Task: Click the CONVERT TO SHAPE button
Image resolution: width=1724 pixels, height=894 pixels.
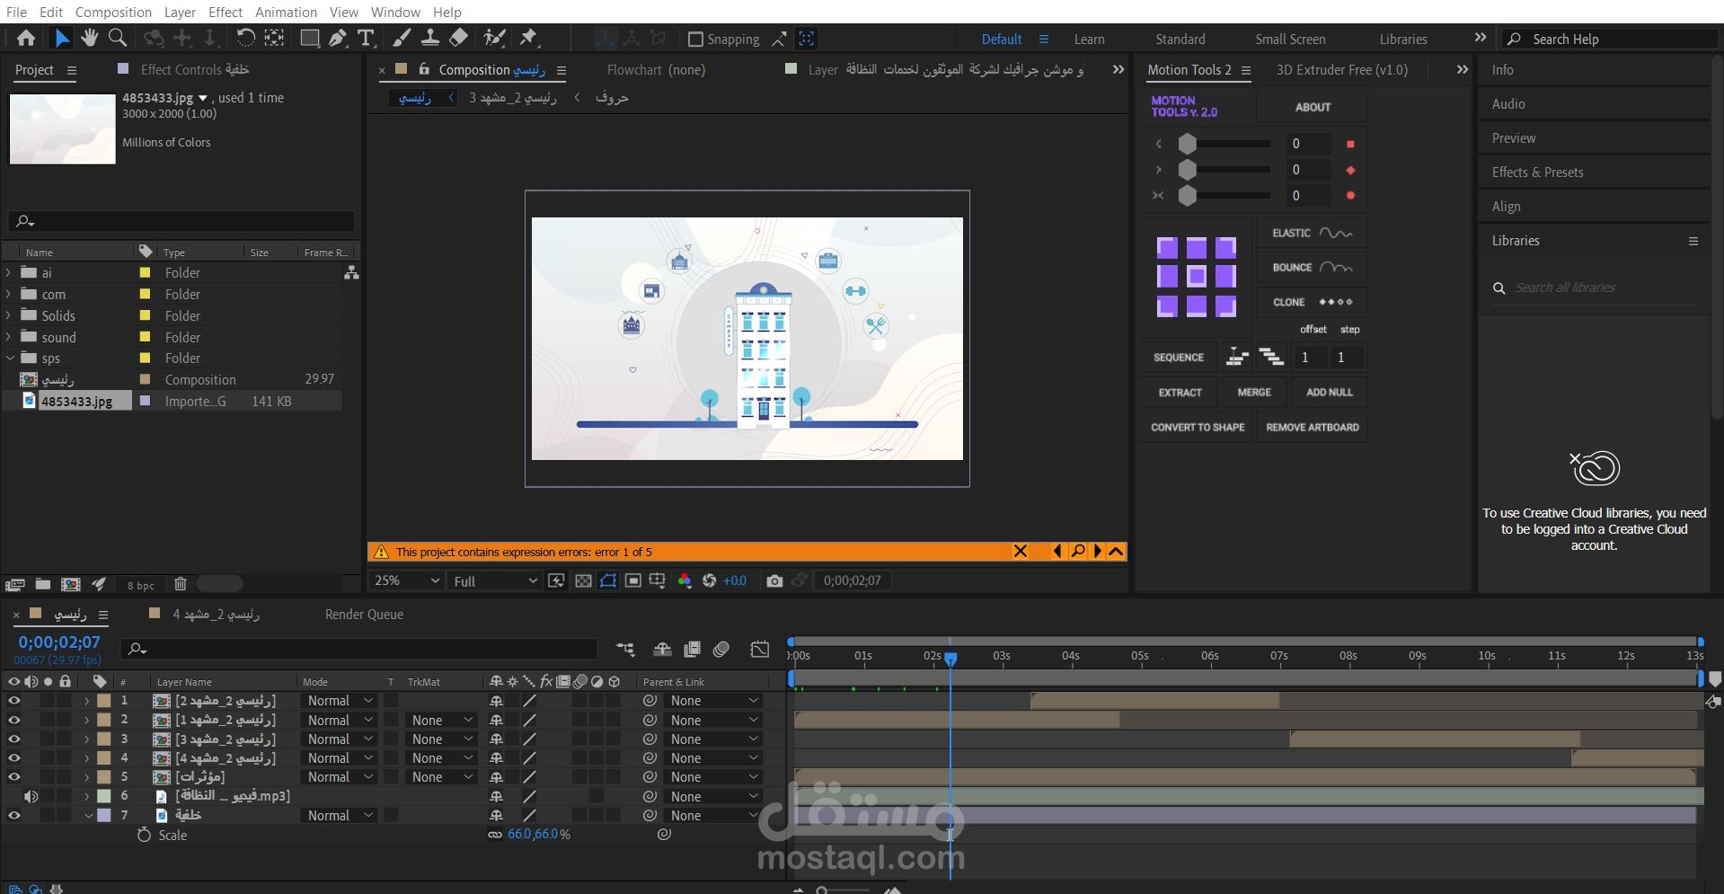Action: [1198, 428]
